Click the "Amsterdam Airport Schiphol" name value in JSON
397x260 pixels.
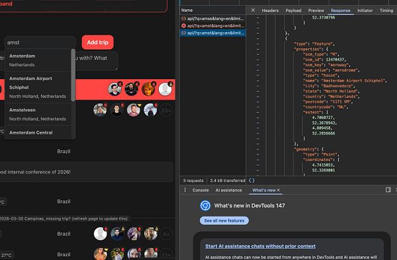[353, 81]
